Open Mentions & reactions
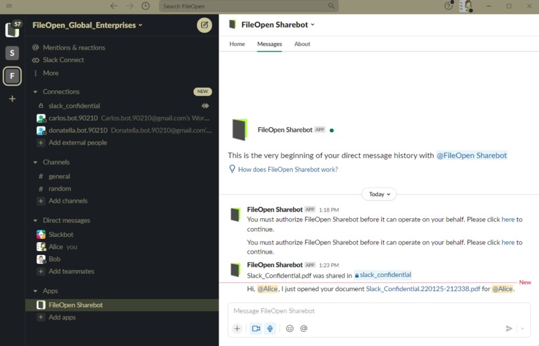The height and width of the screenshot is (346, 539). 74,48
